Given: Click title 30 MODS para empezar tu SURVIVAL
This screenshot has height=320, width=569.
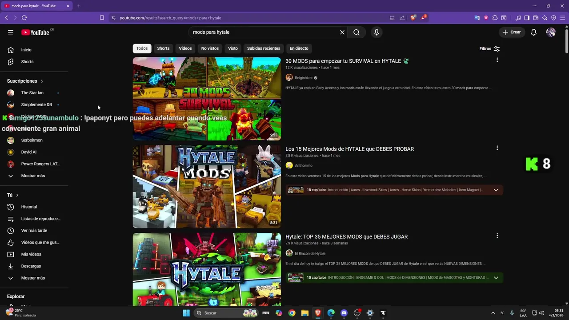Looking at the screenshot, I should (x=347, y=61).
